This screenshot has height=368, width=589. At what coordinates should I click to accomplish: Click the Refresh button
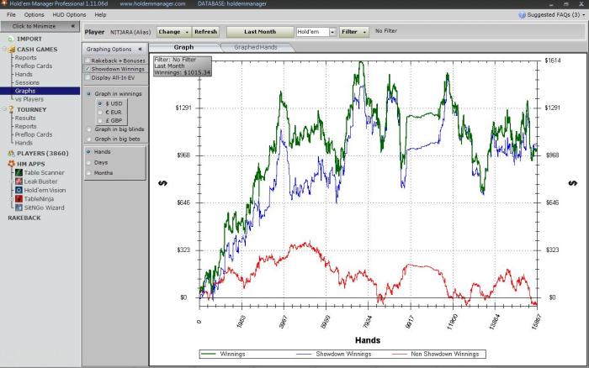[205, 32]
